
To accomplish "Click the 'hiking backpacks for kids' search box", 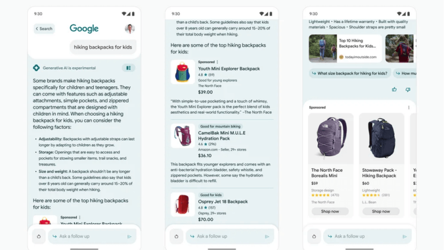I will (x=103, y=47).
